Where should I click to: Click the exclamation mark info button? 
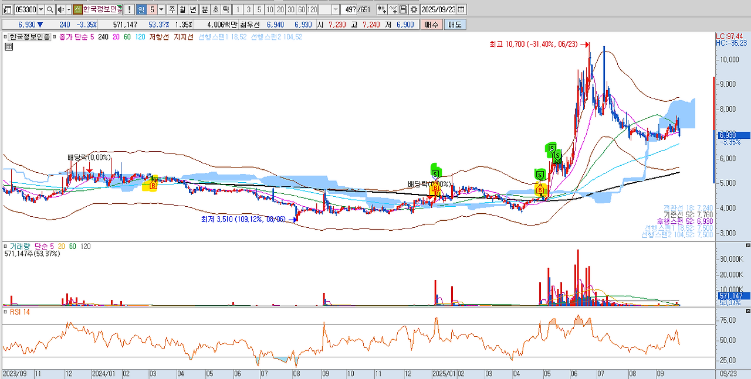click(129, 9)
